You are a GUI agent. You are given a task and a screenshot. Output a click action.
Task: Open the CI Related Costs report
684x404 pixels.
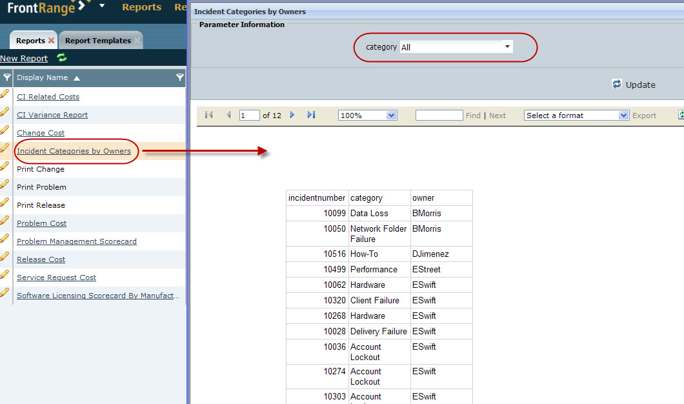coord(48,97)
